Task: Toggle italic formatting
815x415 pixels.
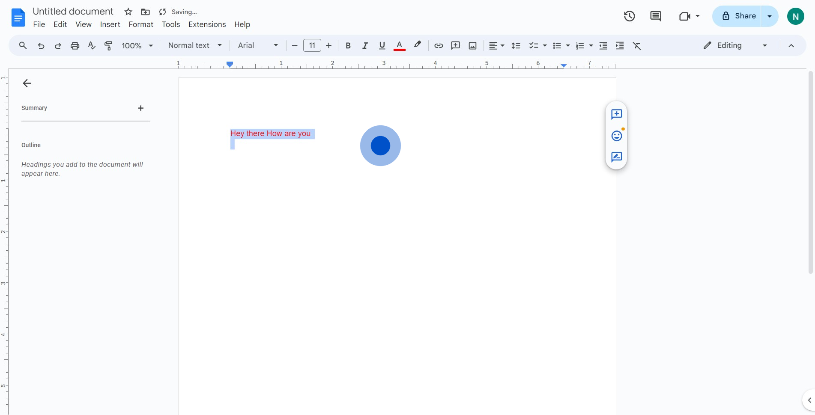Action: click(x=365, y=45)
